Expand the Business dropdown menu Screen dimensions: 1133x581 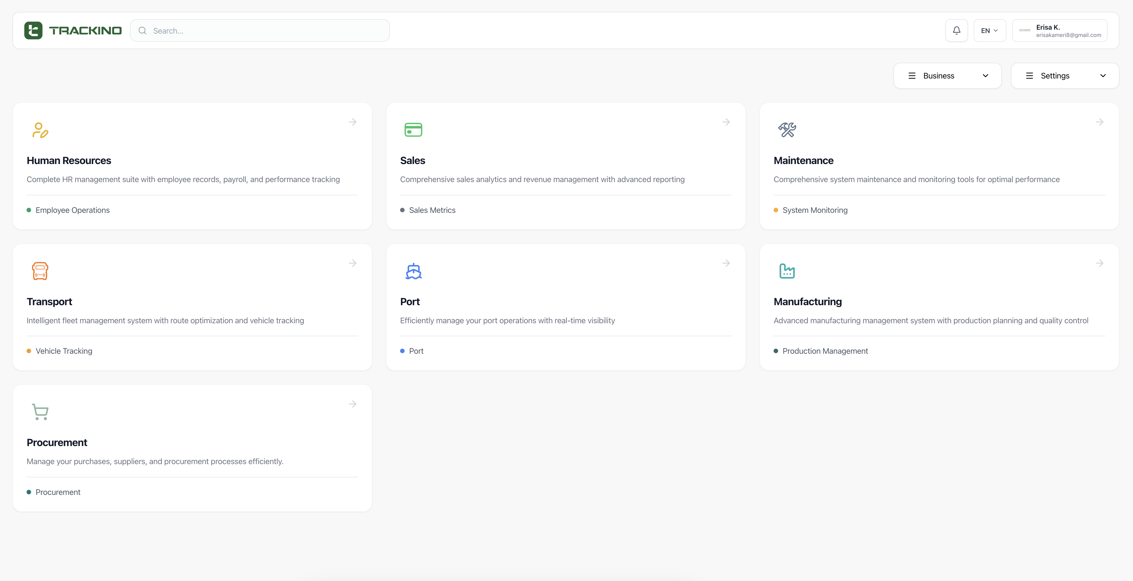[947, 76]
